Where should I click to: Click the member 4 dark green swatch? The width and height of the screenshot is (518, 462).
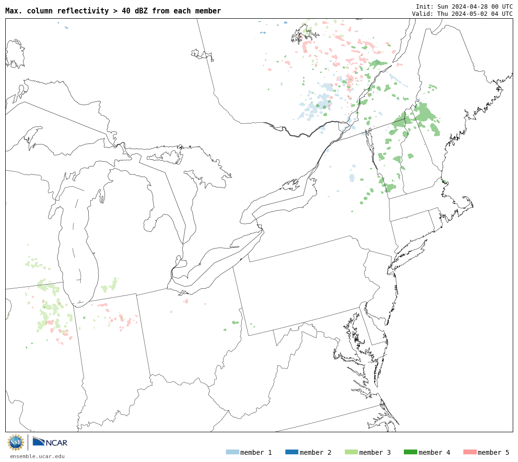pos(410,452)
